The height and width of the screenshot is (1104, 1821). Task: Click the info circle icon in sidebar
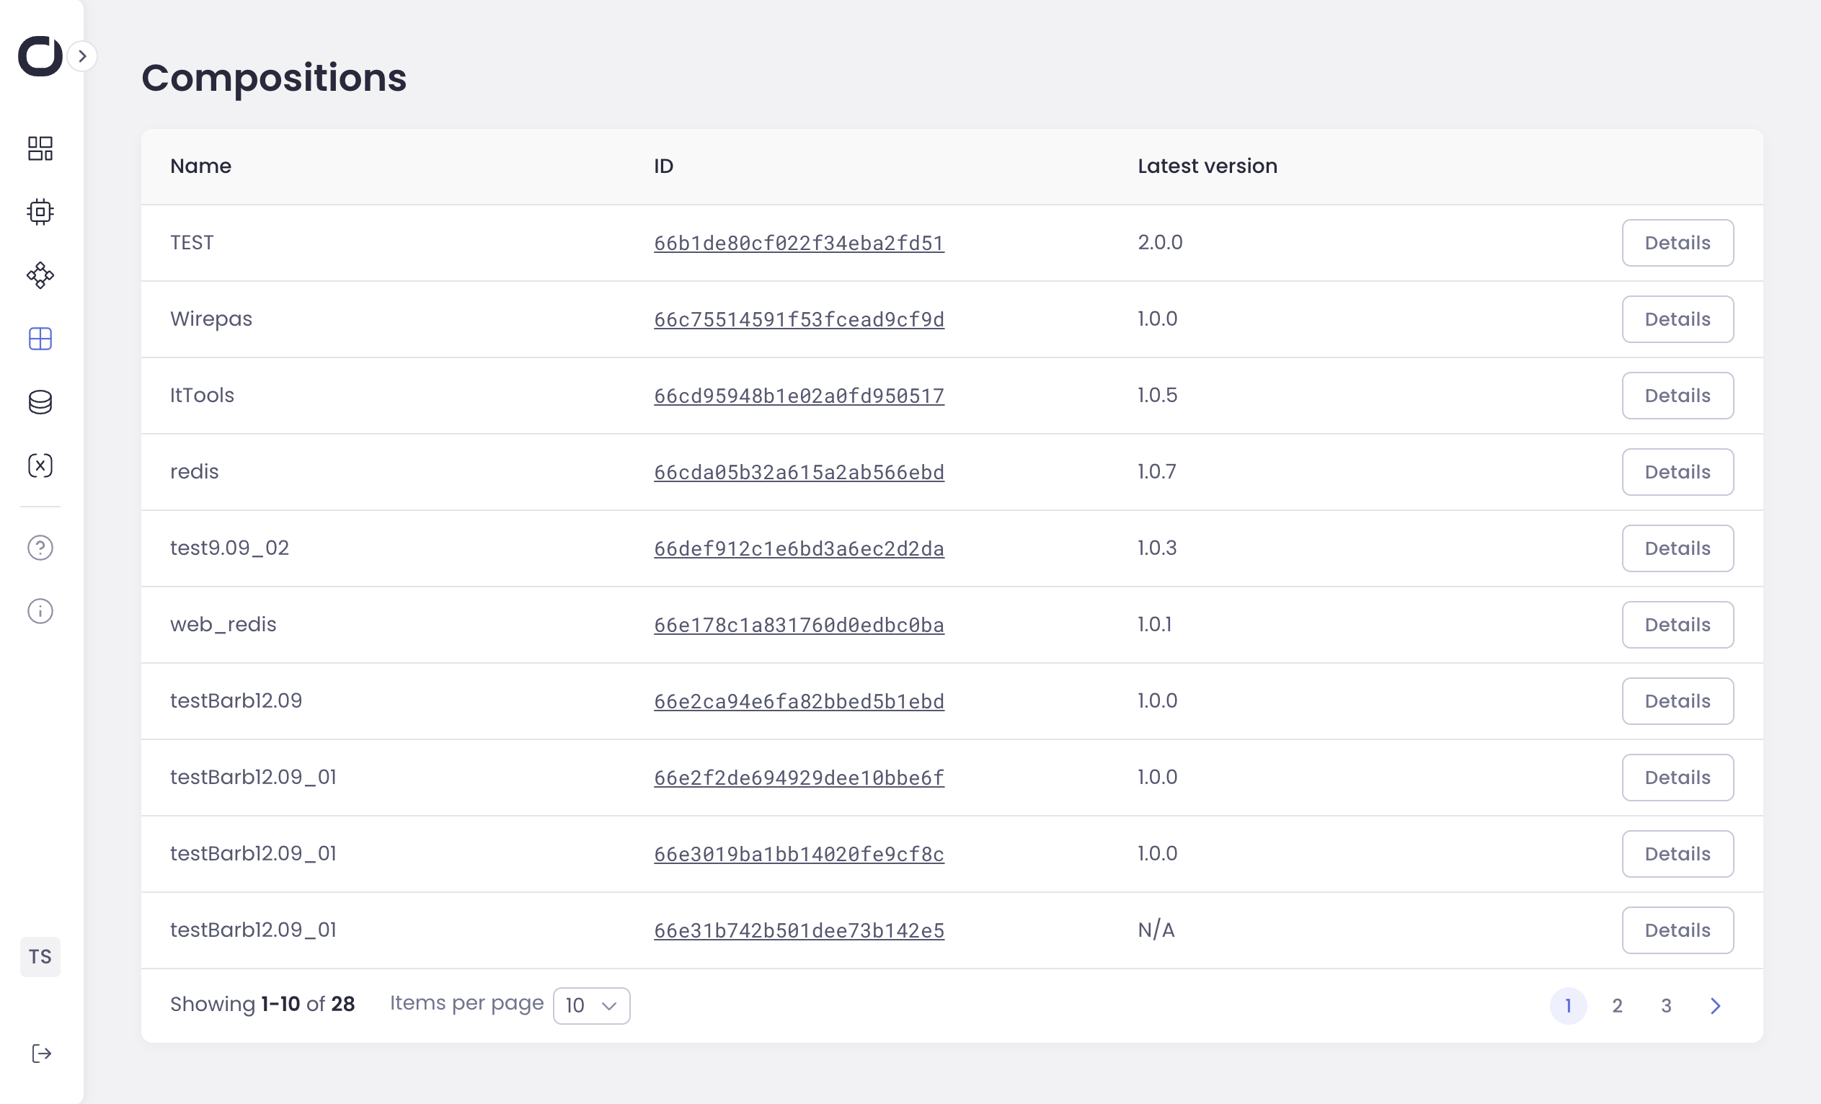pos(40,611)
